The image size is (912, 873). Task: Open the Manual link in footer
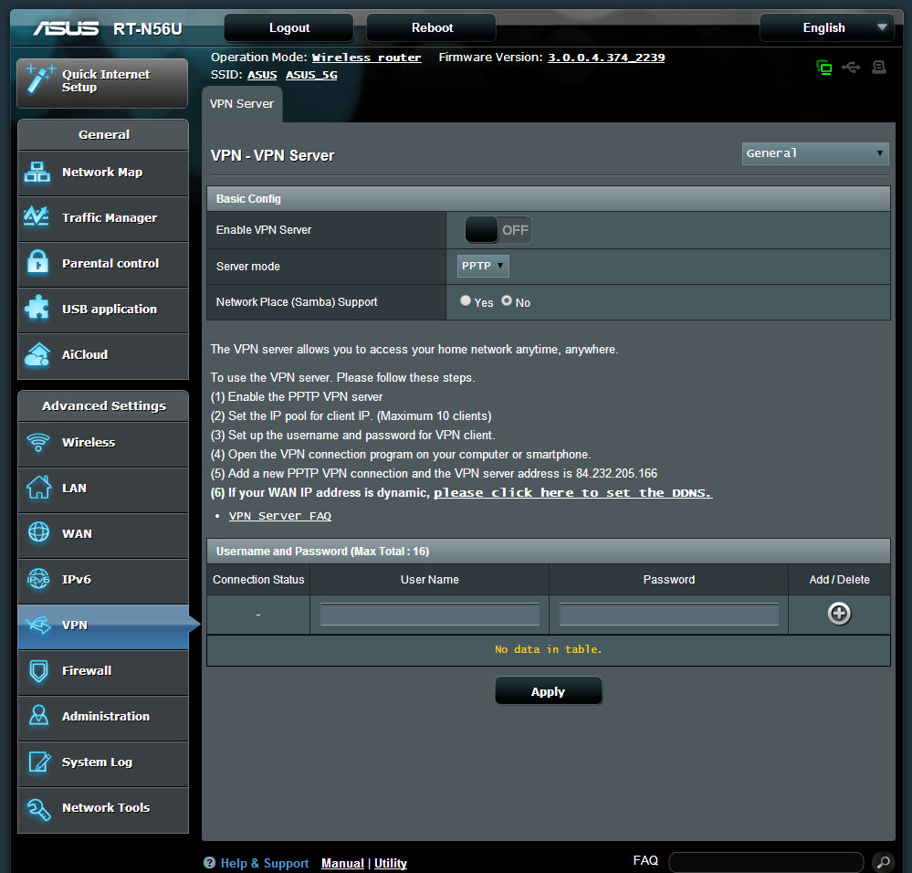[x=342, y=863]
